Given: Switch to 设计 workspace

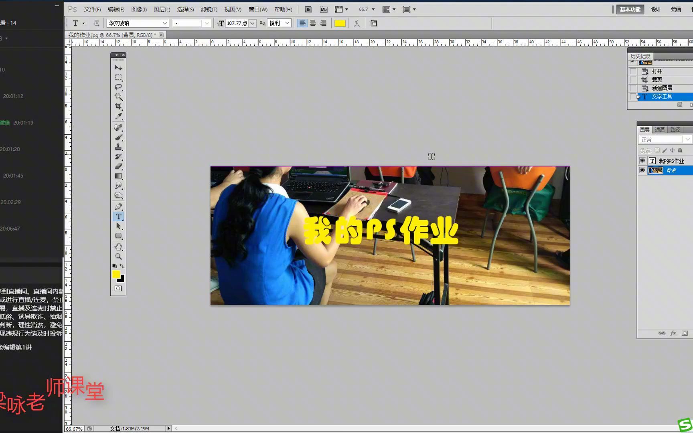Looking at the screenshot, I should (656, 9).
